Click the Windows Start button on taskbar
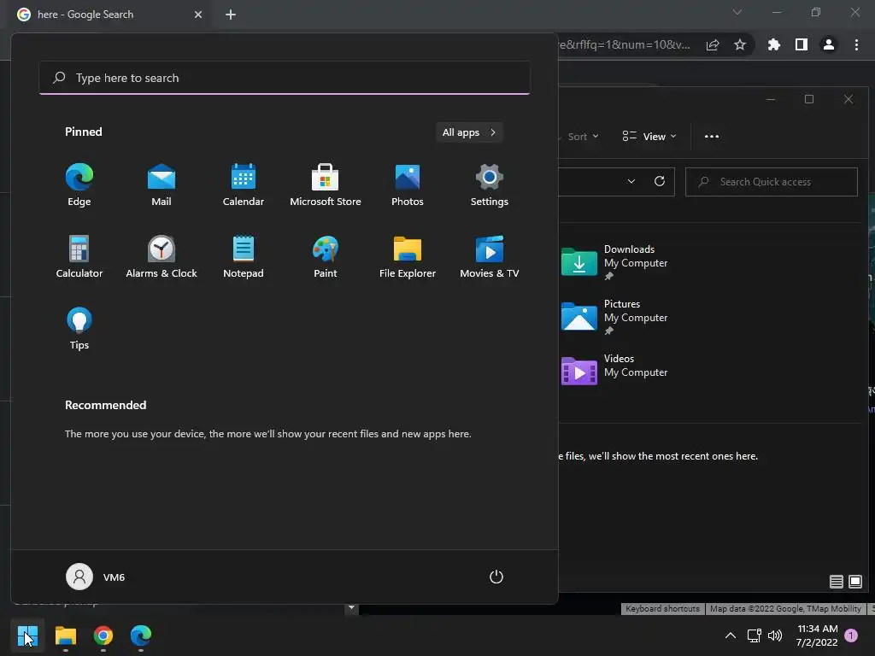875x656 pixels. [x=27, y=635]
